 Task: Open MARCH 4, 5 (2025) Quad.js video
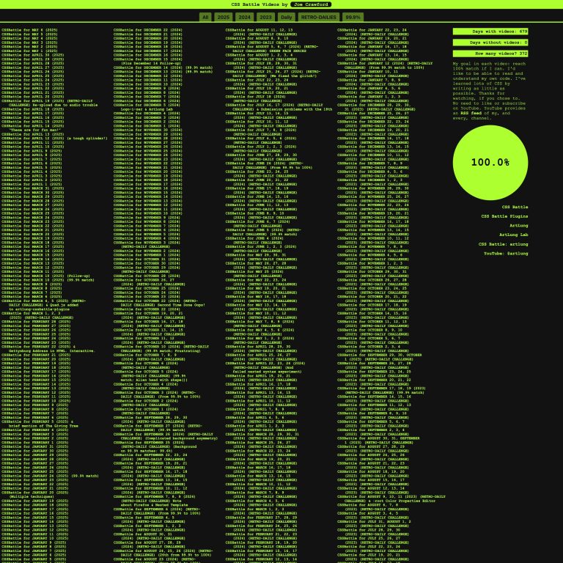(43, 305)
